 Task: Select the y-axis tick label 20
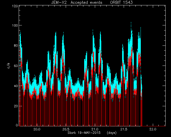(x=16, y=106)
